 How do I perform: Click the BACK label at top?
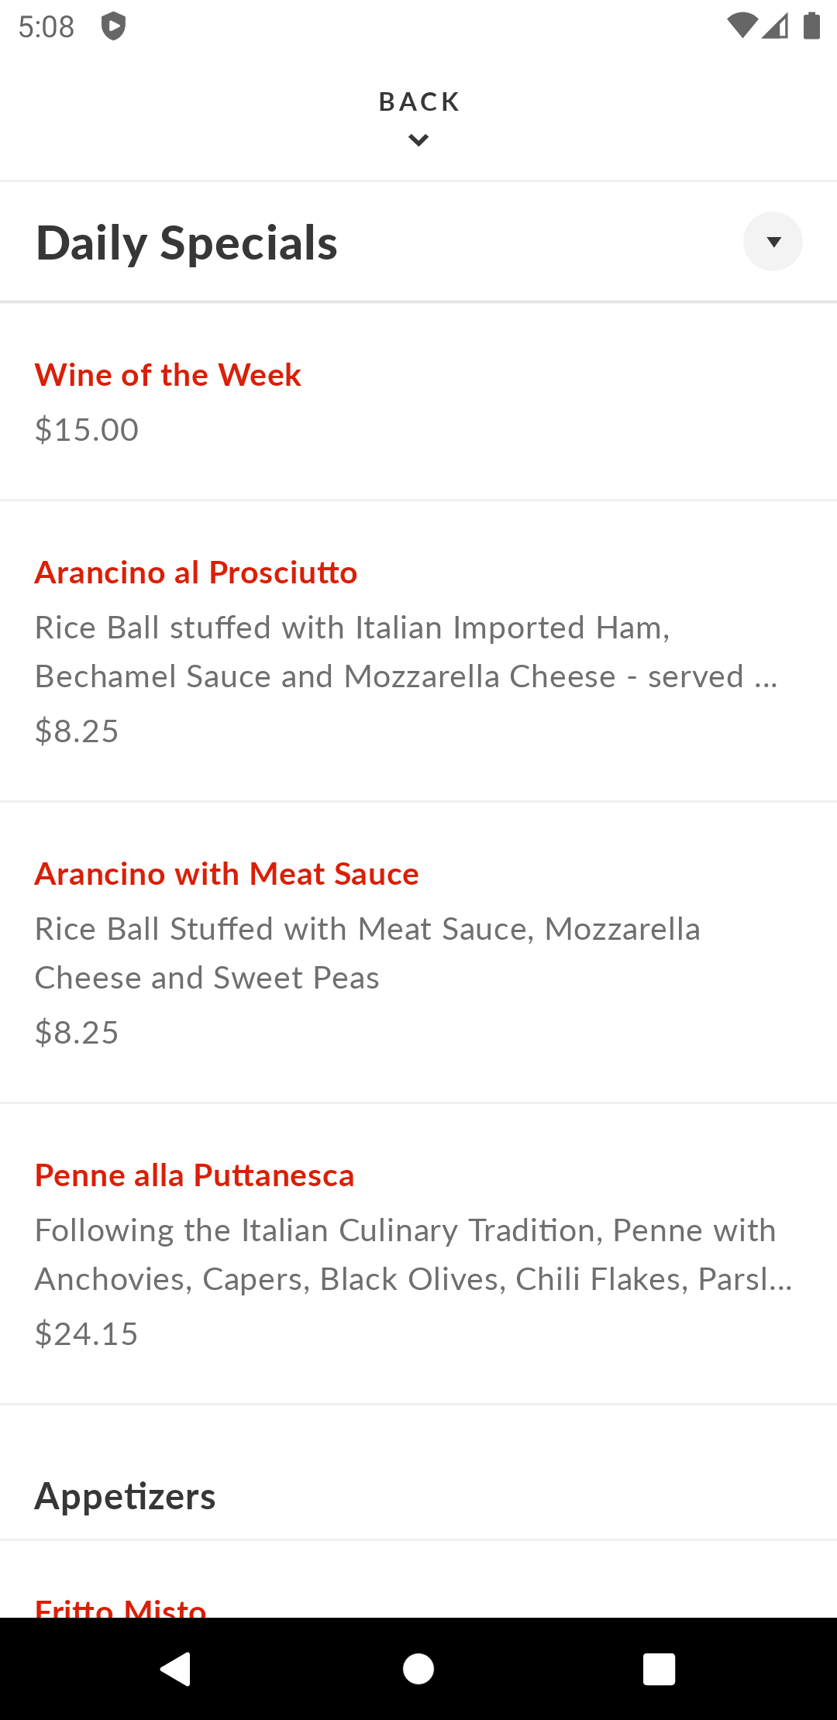418,101
